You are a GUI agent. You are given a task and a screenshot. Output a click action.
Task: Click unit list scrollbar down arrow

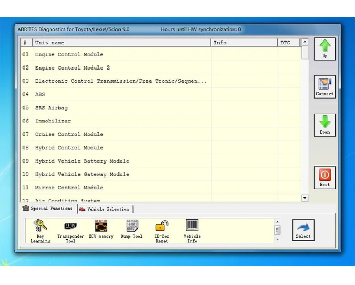click(x=305, y=198)
